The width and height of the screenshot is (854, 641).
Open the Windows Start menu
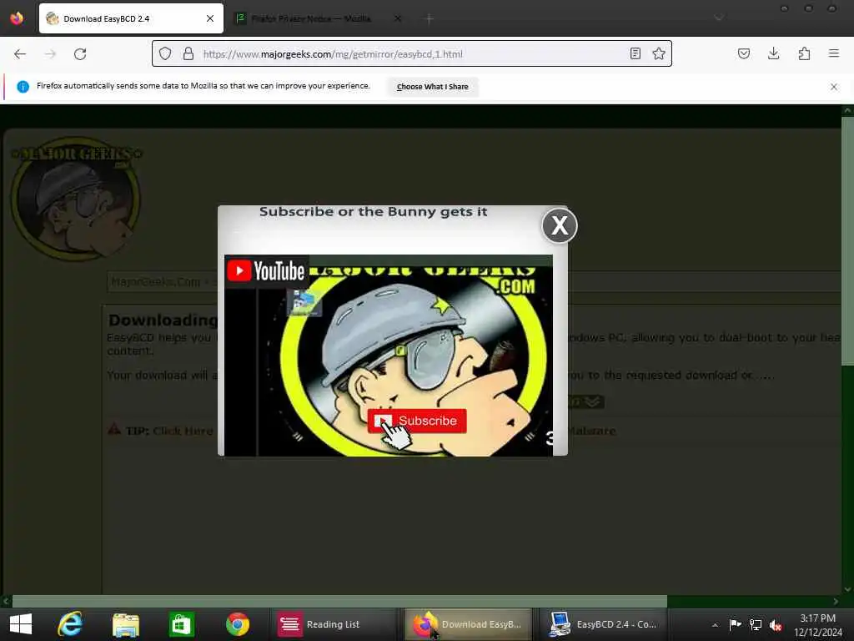pos(21,624)
